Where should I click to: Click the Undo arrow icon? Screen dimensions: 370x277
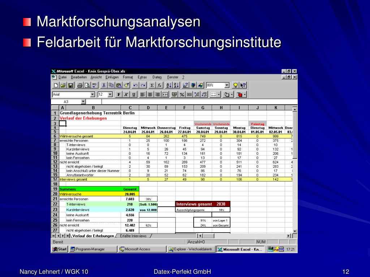pyautogui.click(x=135, y=85)
